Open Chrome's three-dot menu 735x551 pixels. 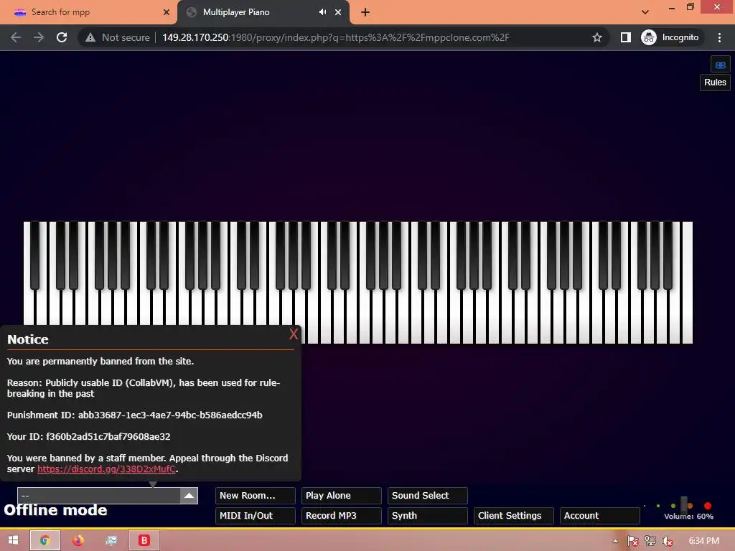tap(719, 37)
